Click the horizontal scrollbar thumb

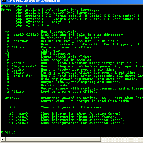pyautogui.click(x=53, y=140)
